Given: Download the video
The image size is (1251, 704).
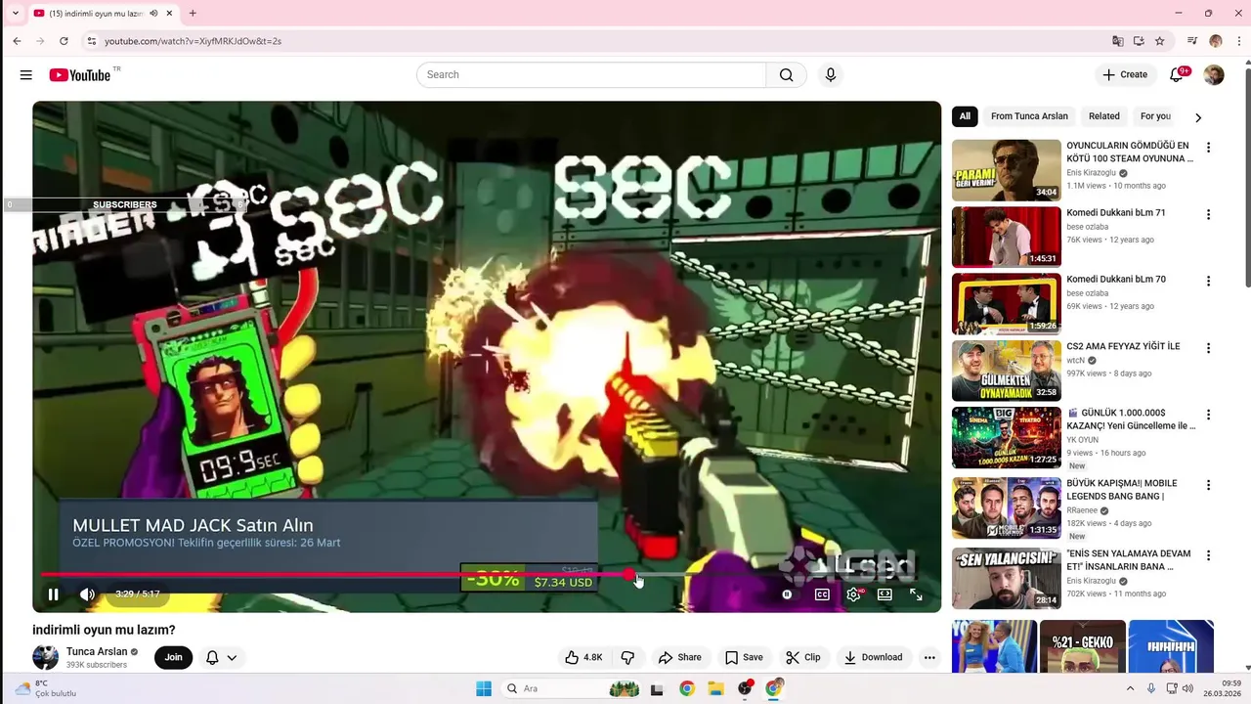Looking at the screenshot, I should 873,658.
